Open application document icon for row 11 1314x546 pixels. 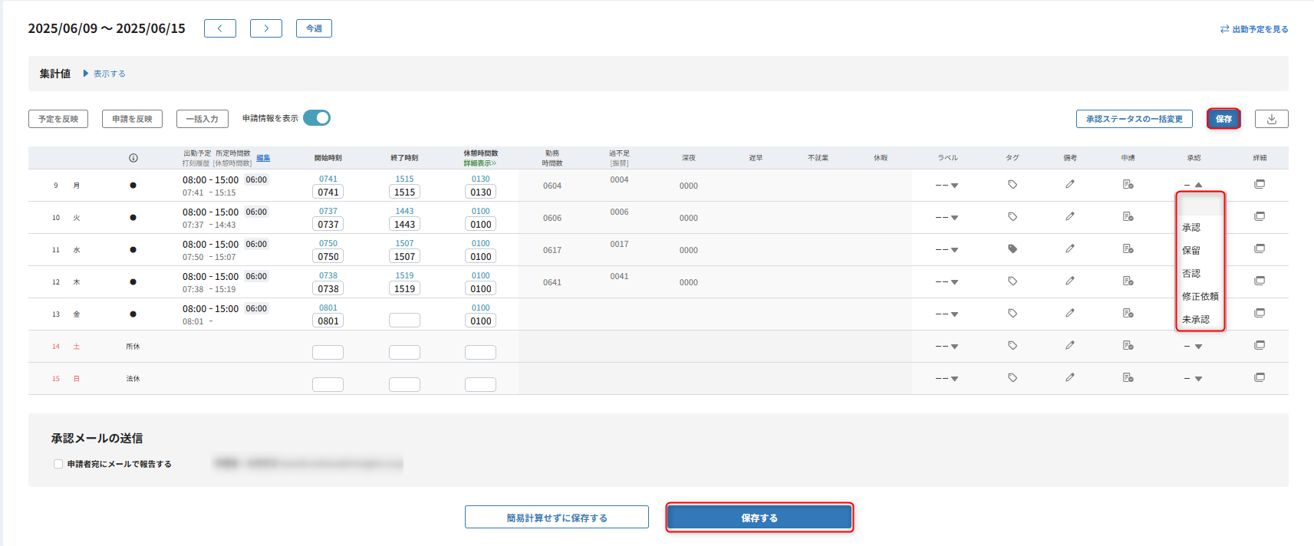click(x=1128, y=248)
